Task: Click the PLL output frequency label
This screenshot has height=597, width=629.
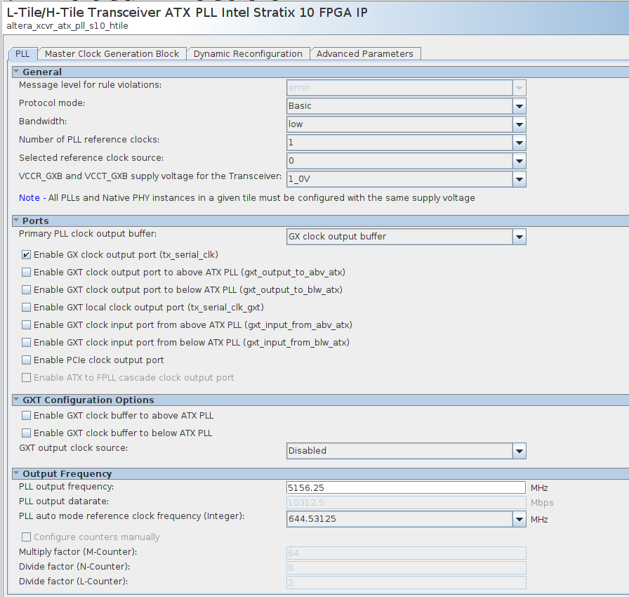Action: pos(66,487)
